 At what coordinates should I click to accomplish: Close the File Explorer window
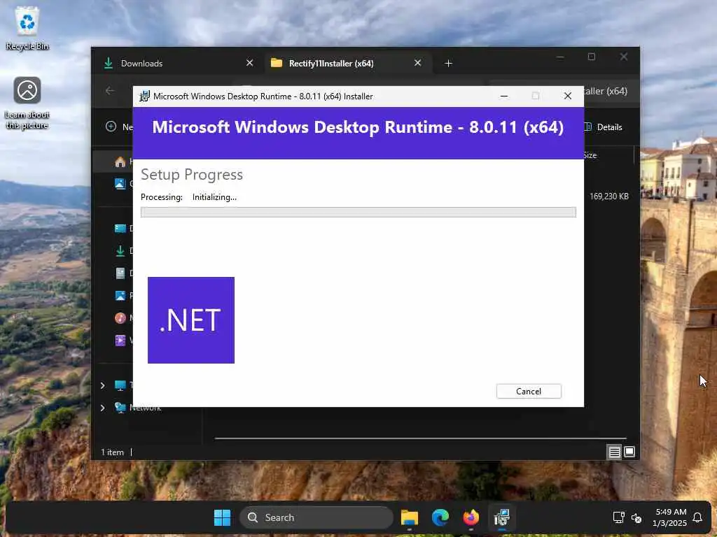624,57
